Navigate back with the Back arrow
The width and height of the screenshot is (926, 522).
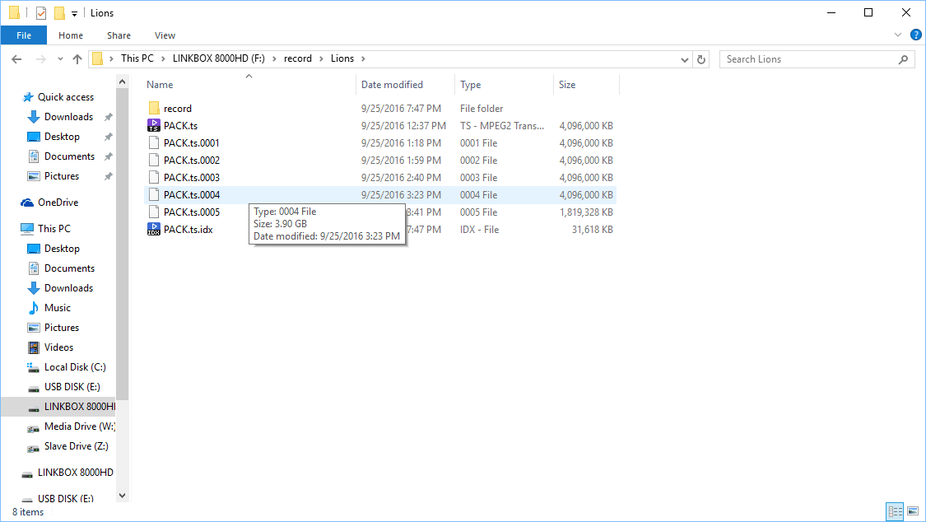coord(16,59)
